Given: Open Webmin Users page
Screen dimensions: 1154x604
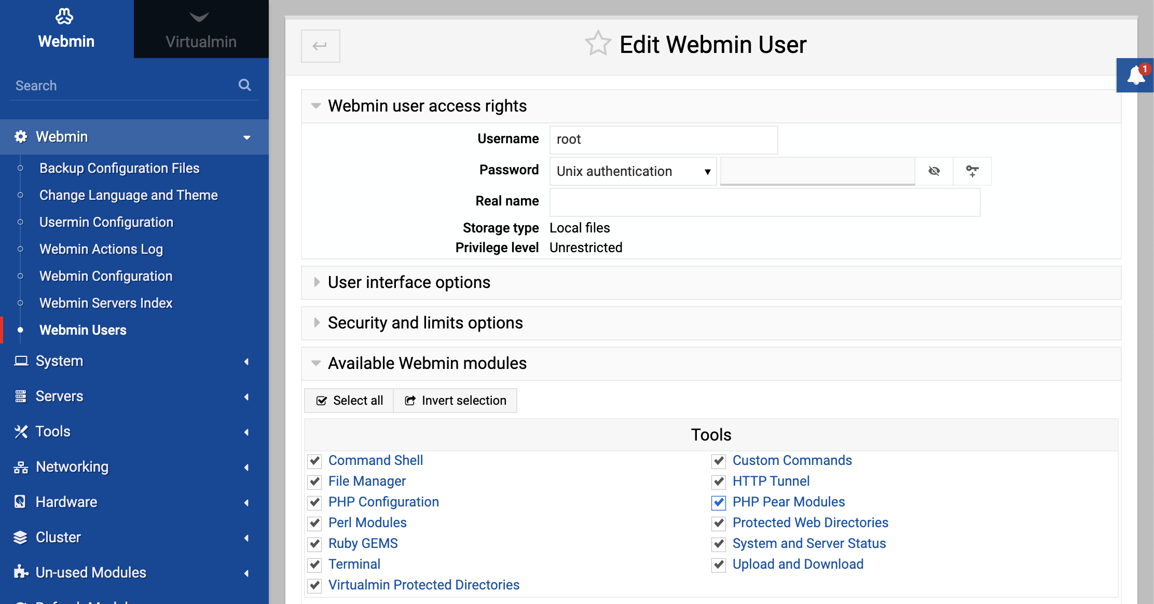Looking at the screenshot, I should (83, 330).
